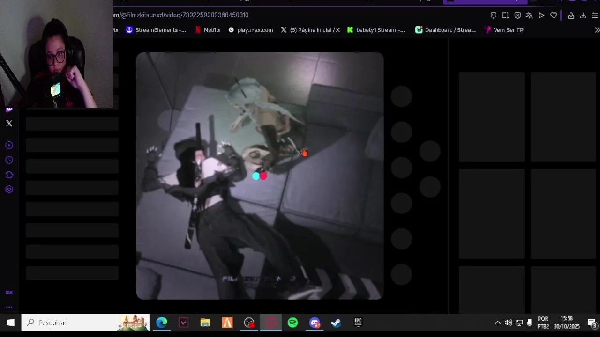Open the Netflix bookmark

(x=208, y=30)
